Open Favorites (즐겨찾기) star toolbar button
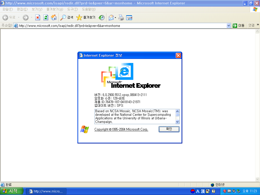The width and height of the screenshot is (260, 195). pyautogui.click(x=86, y=18)
